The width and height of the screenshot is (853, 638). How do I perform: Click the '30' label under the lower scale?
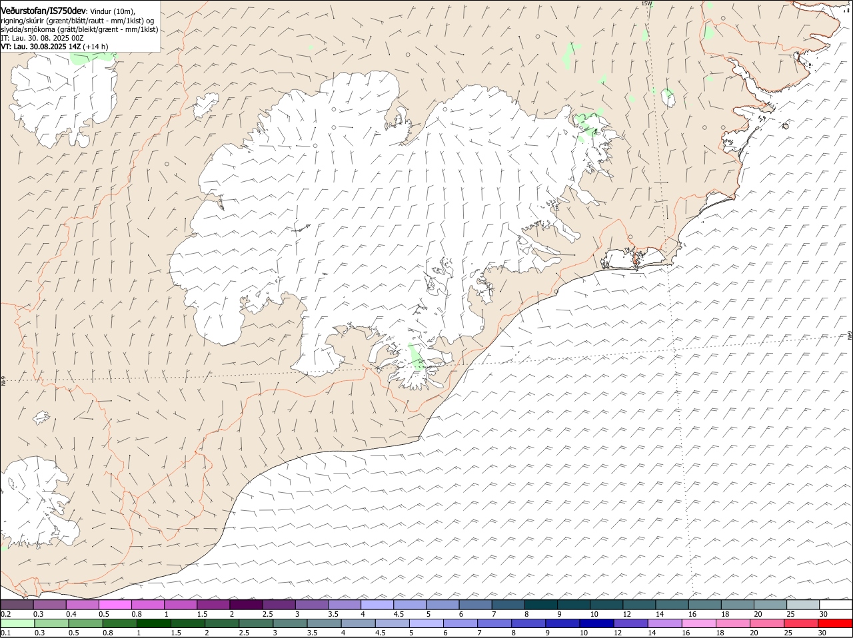[x=822, y=633]
